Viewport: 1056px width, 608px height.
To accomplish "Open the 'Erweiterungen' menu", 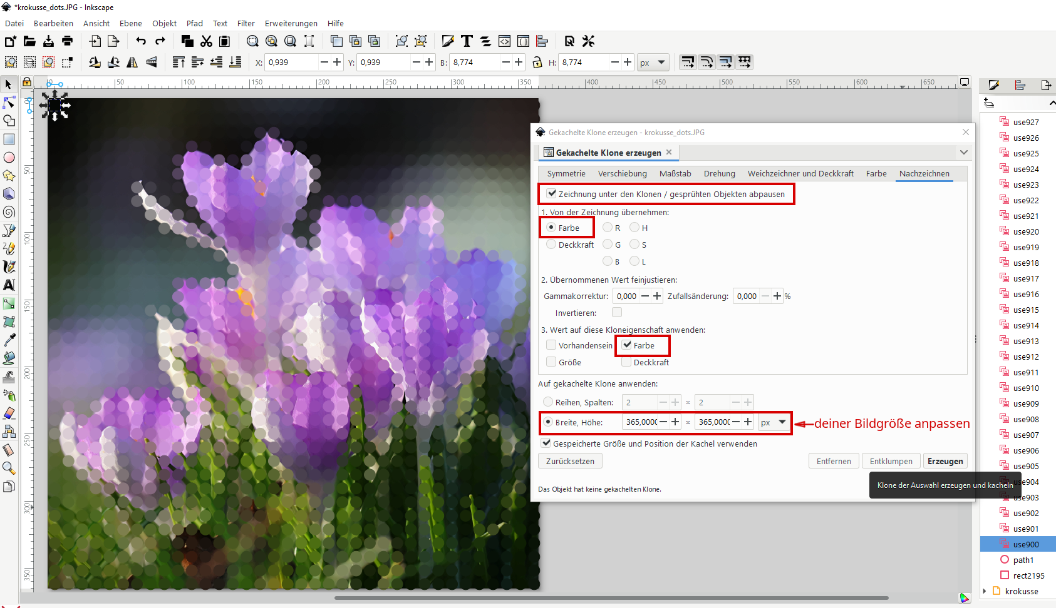I will [291, 24].
